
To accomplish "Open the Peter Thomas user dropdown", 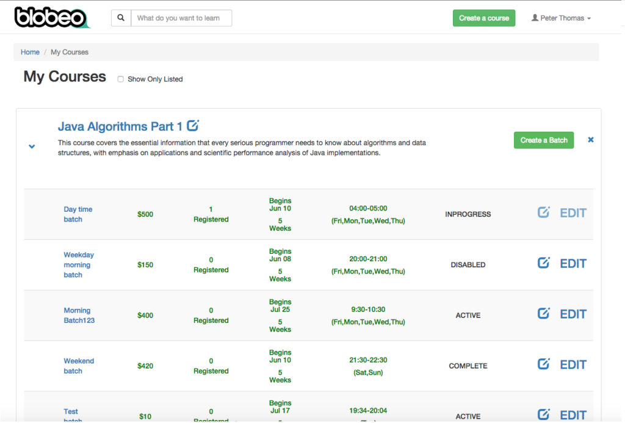I will pyautogui.click(x=561, y=18).
